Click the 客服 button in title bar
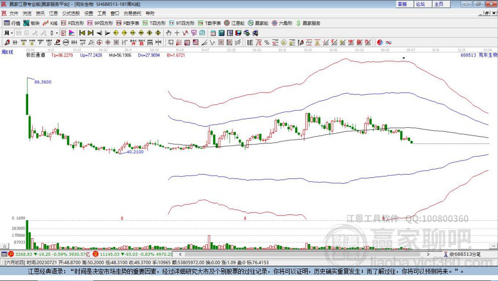The width and height of the screenshot is (498, 281). (404, 4)
